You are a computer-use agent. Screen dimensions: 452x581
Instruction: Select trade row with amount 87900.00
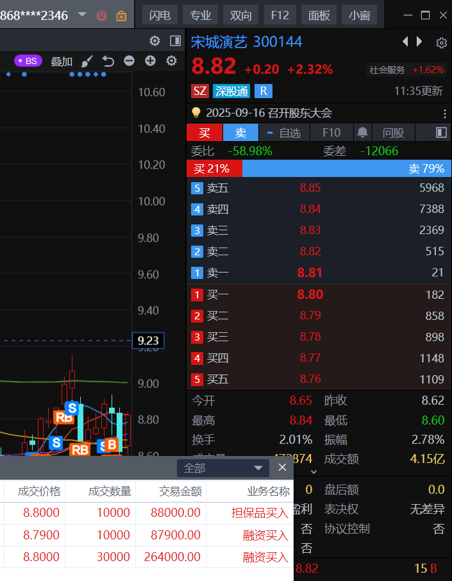pos(147,535)
